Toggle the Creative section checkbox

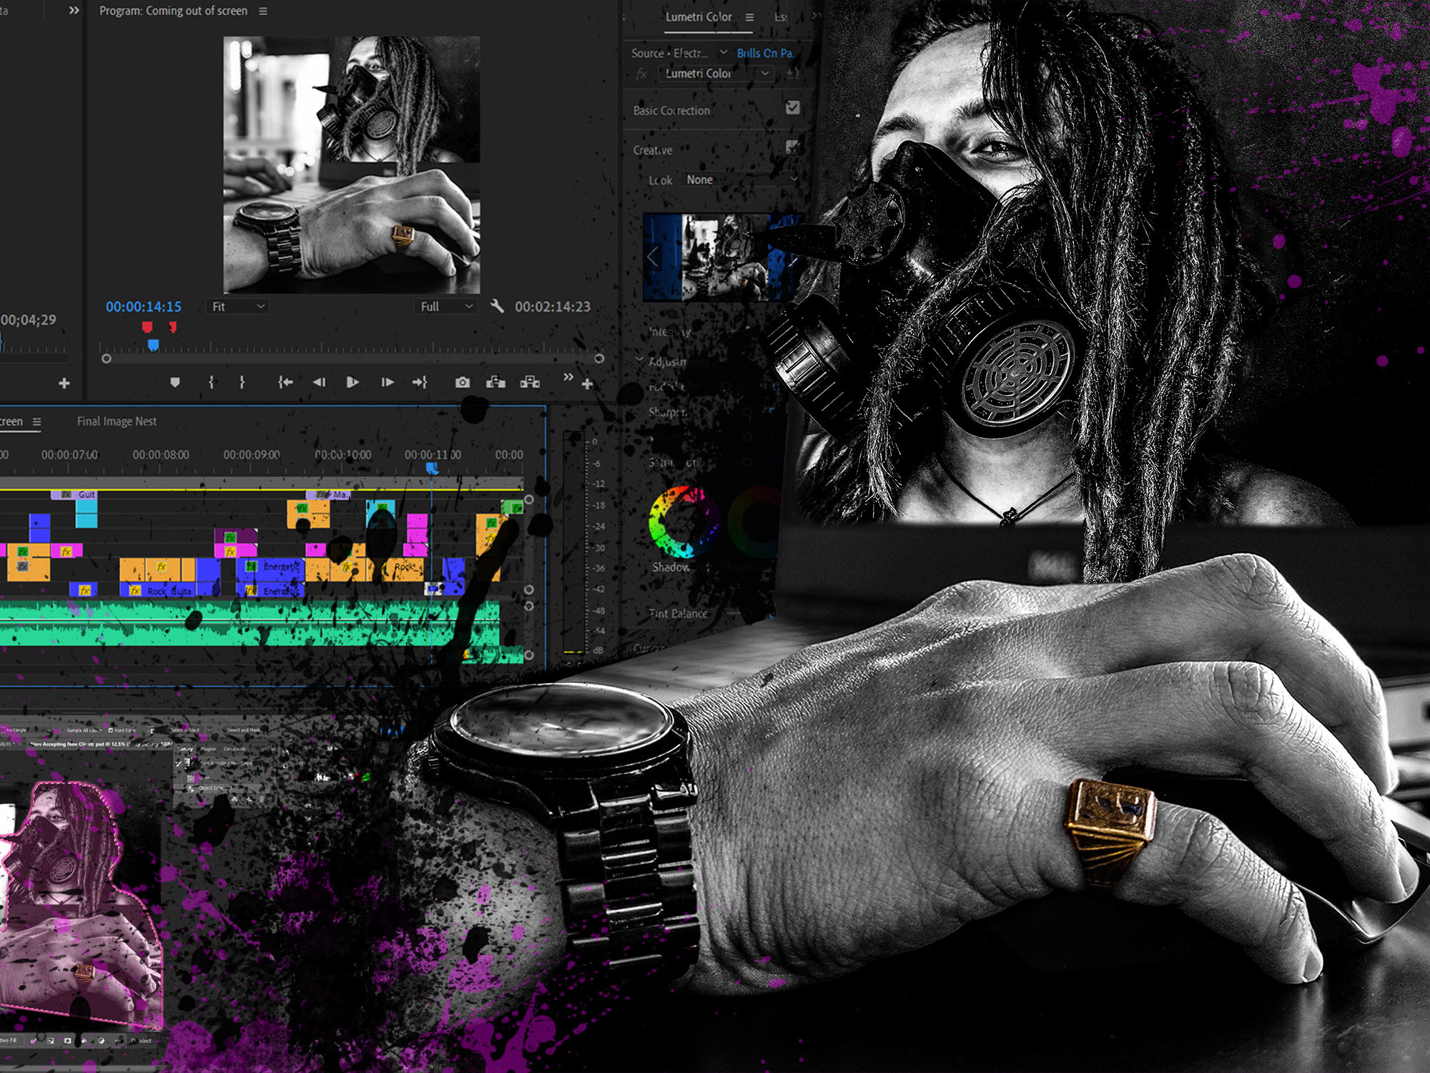click(792, 147)
